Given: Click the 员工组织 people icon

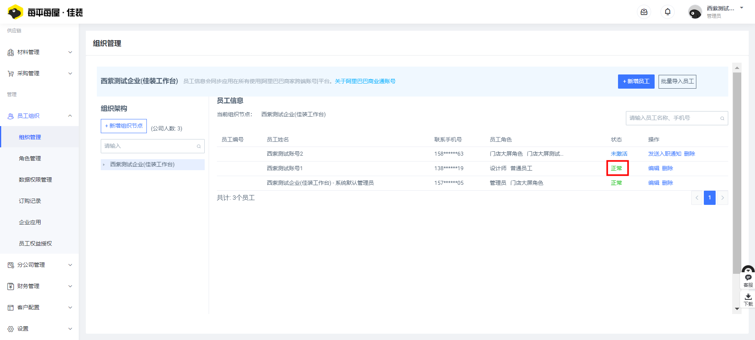Looking at the screenshot, I should (11, 116).
